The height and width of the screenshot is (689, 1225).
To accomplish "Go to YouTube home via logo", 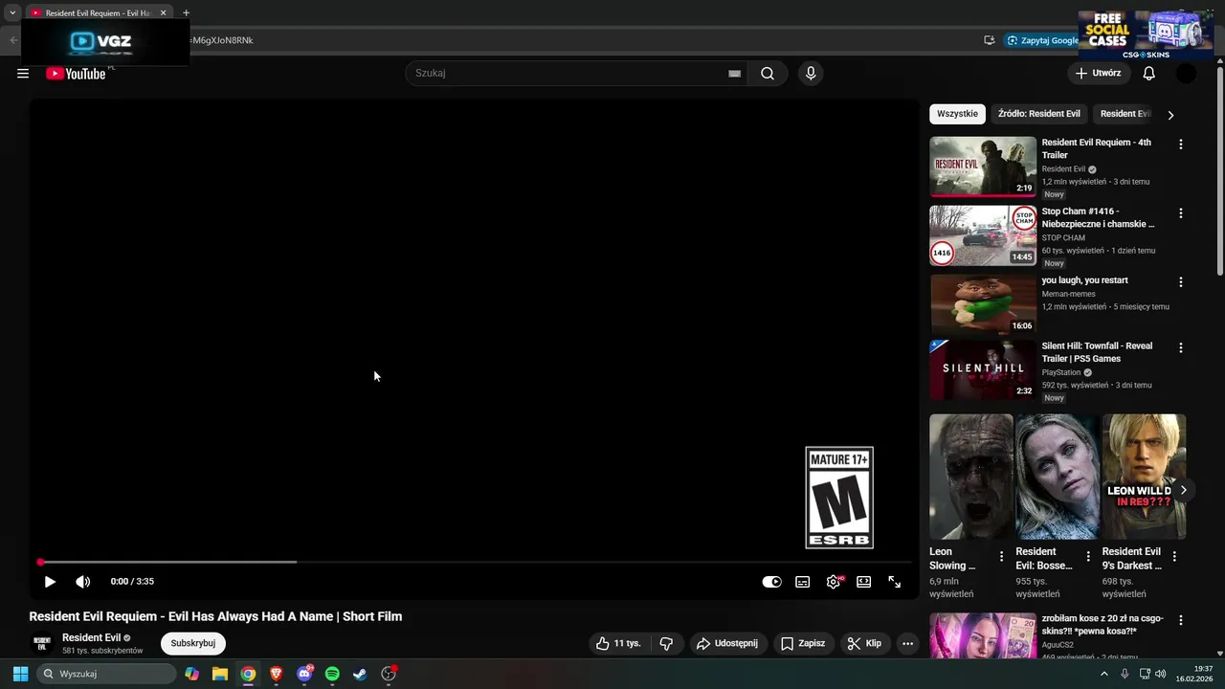I will click(x=76, y=74).
